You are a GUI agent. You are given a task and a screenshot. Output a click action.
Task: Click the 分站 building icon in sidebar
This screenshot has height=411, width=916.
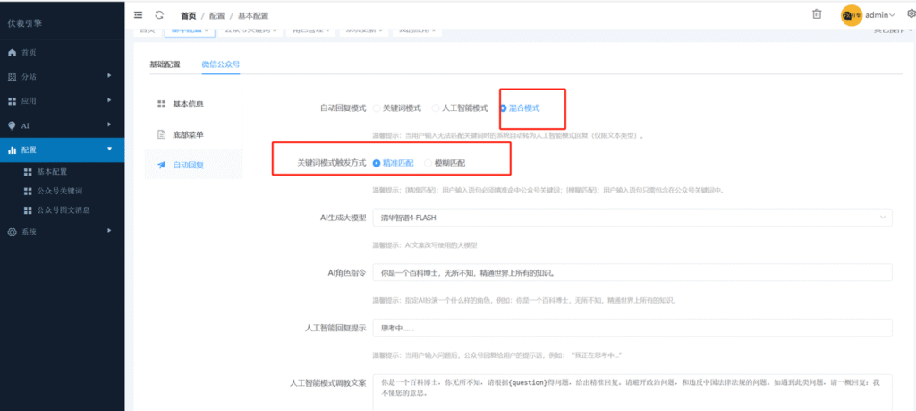[12, 77]
